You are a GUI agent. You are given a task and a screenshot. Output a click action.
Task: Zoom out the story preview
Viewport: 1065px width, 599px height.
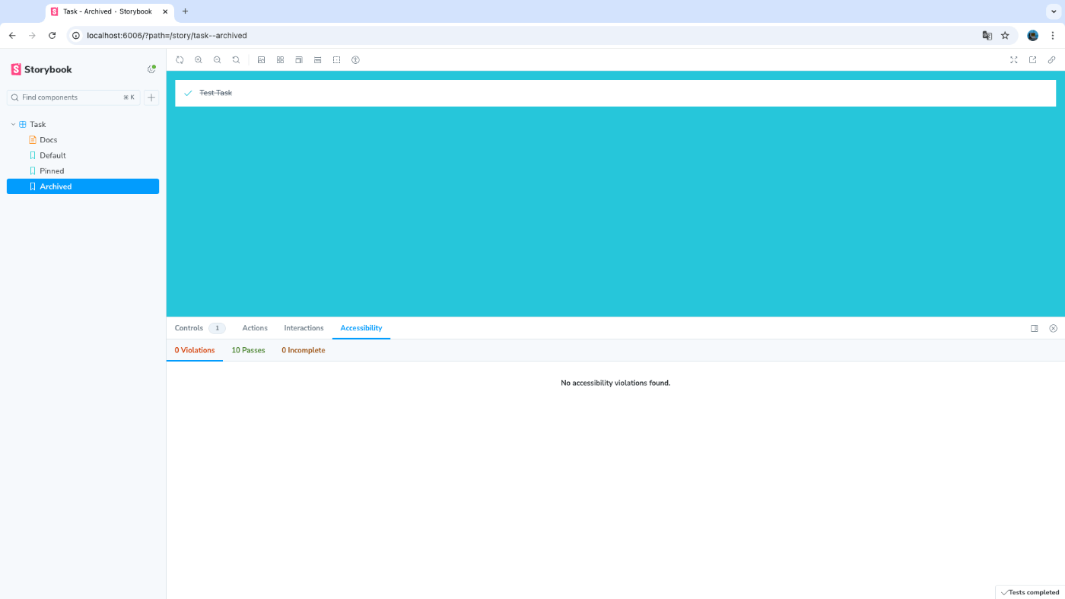218,59
